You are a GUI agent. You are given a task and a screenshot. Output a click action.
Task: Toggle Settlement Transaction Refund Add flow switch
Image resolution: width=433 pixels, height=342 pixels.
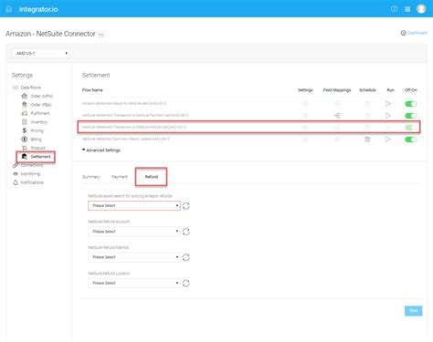click(410, 128)
